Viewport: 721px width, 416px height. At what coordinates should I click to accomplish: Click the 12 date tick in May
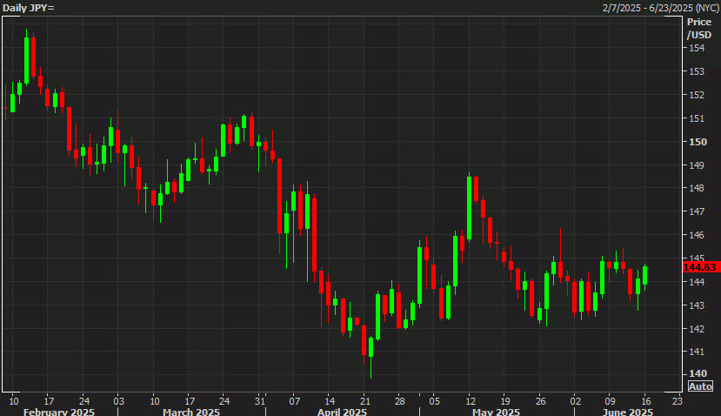tap(470, 401)
